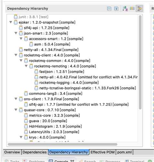Collapse the ejoker : 1.2.0-snapshot node

[11, 22]
